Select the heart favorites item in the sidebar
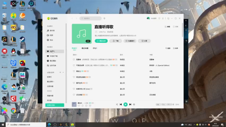The height and width of the screenshot is (127, 226). point(55,51)
